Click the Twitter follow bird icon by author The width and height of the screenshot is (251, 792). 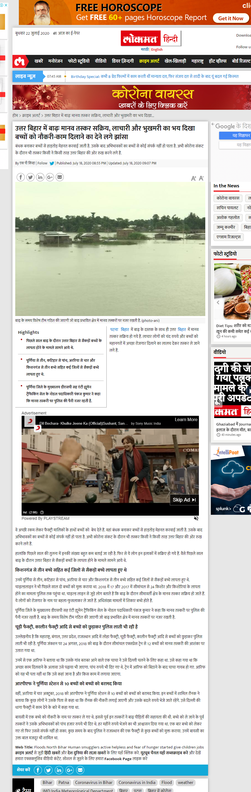(x=52, y=163)
